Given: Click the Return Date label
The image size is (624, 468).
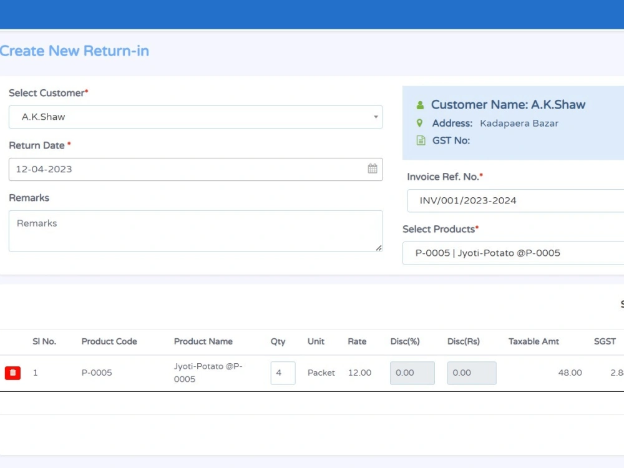Looking at the screenshot, I should (x=37, y=145).
